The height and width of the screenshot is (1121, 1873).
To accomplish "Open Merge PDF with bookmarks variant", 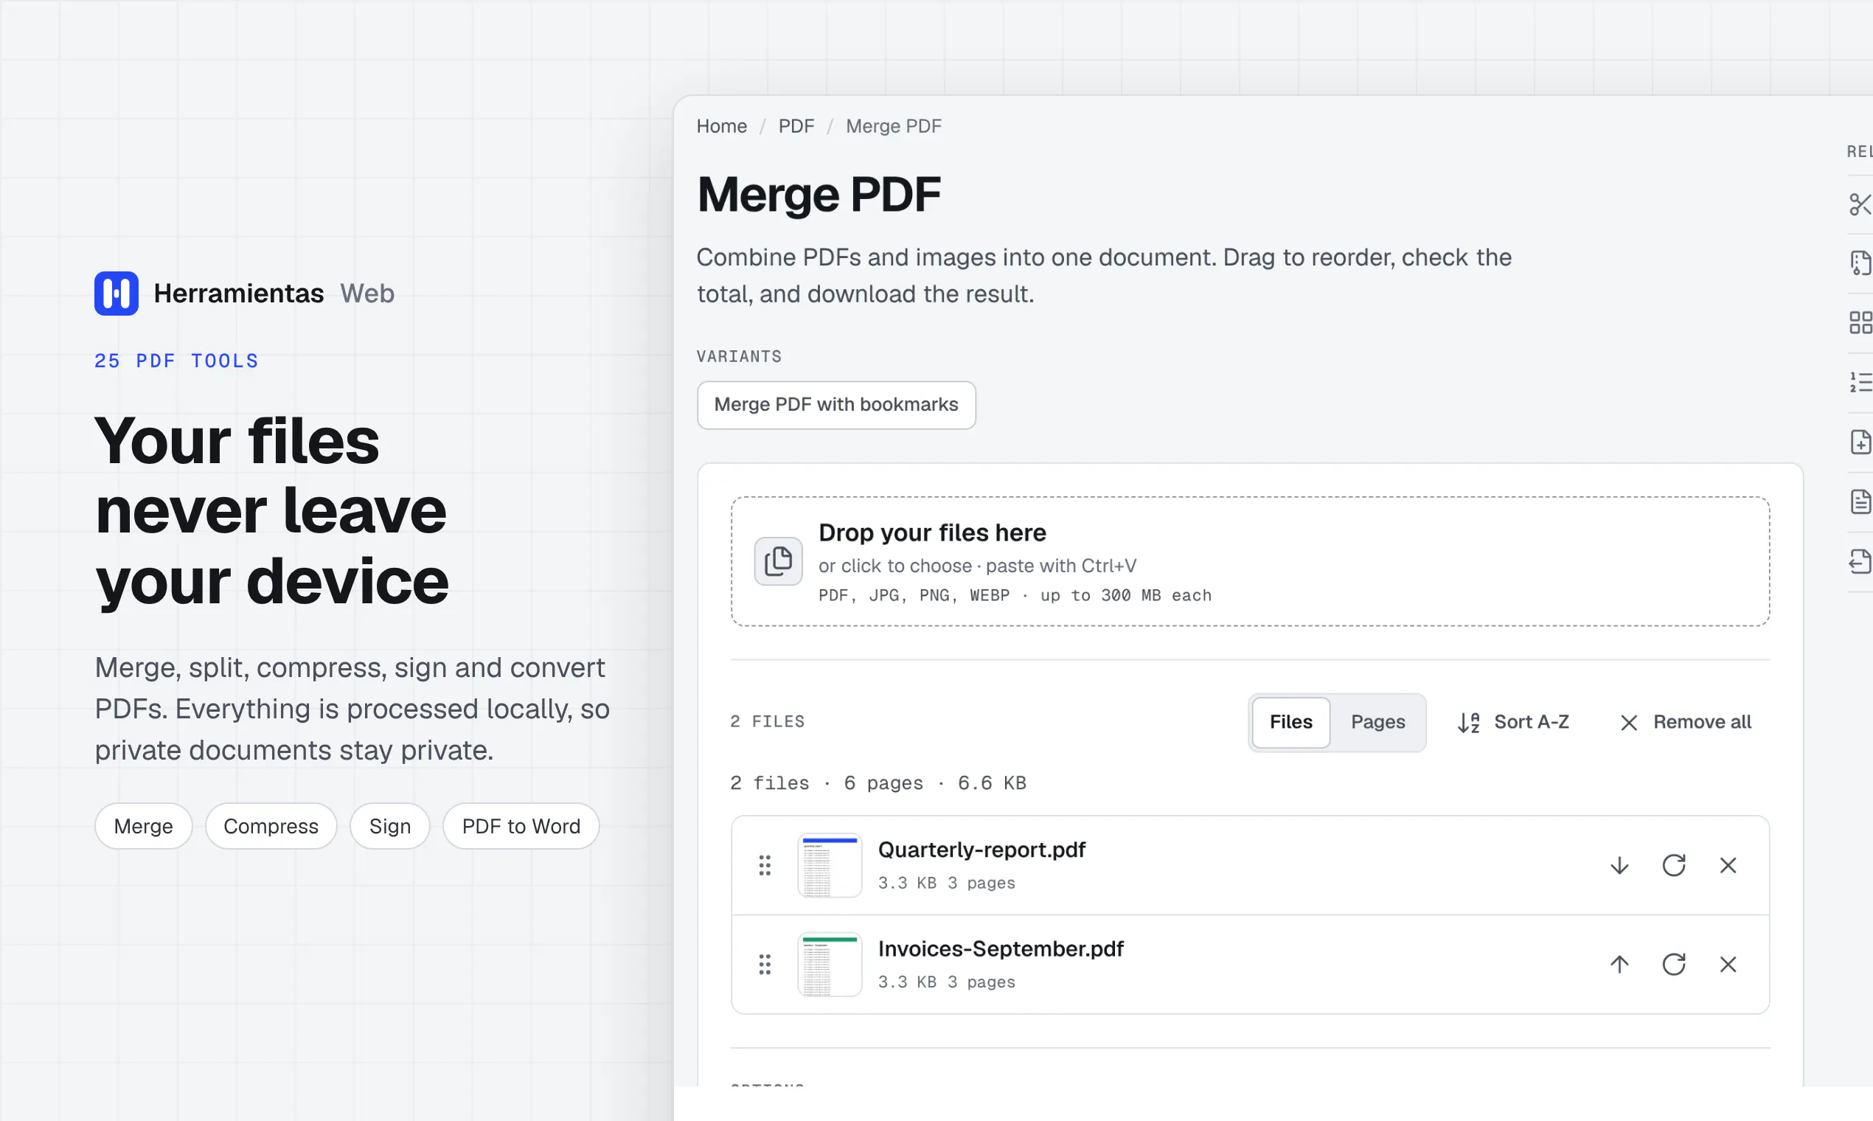I will tap(836, 405).
